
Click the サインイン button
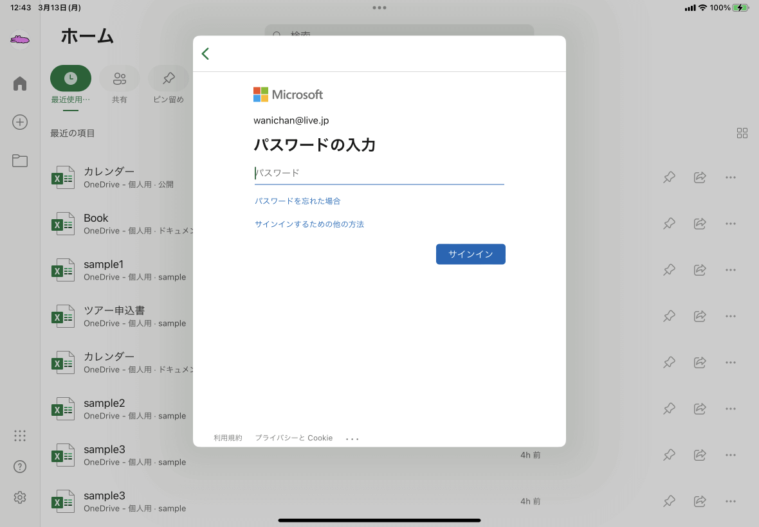[470, 255]
